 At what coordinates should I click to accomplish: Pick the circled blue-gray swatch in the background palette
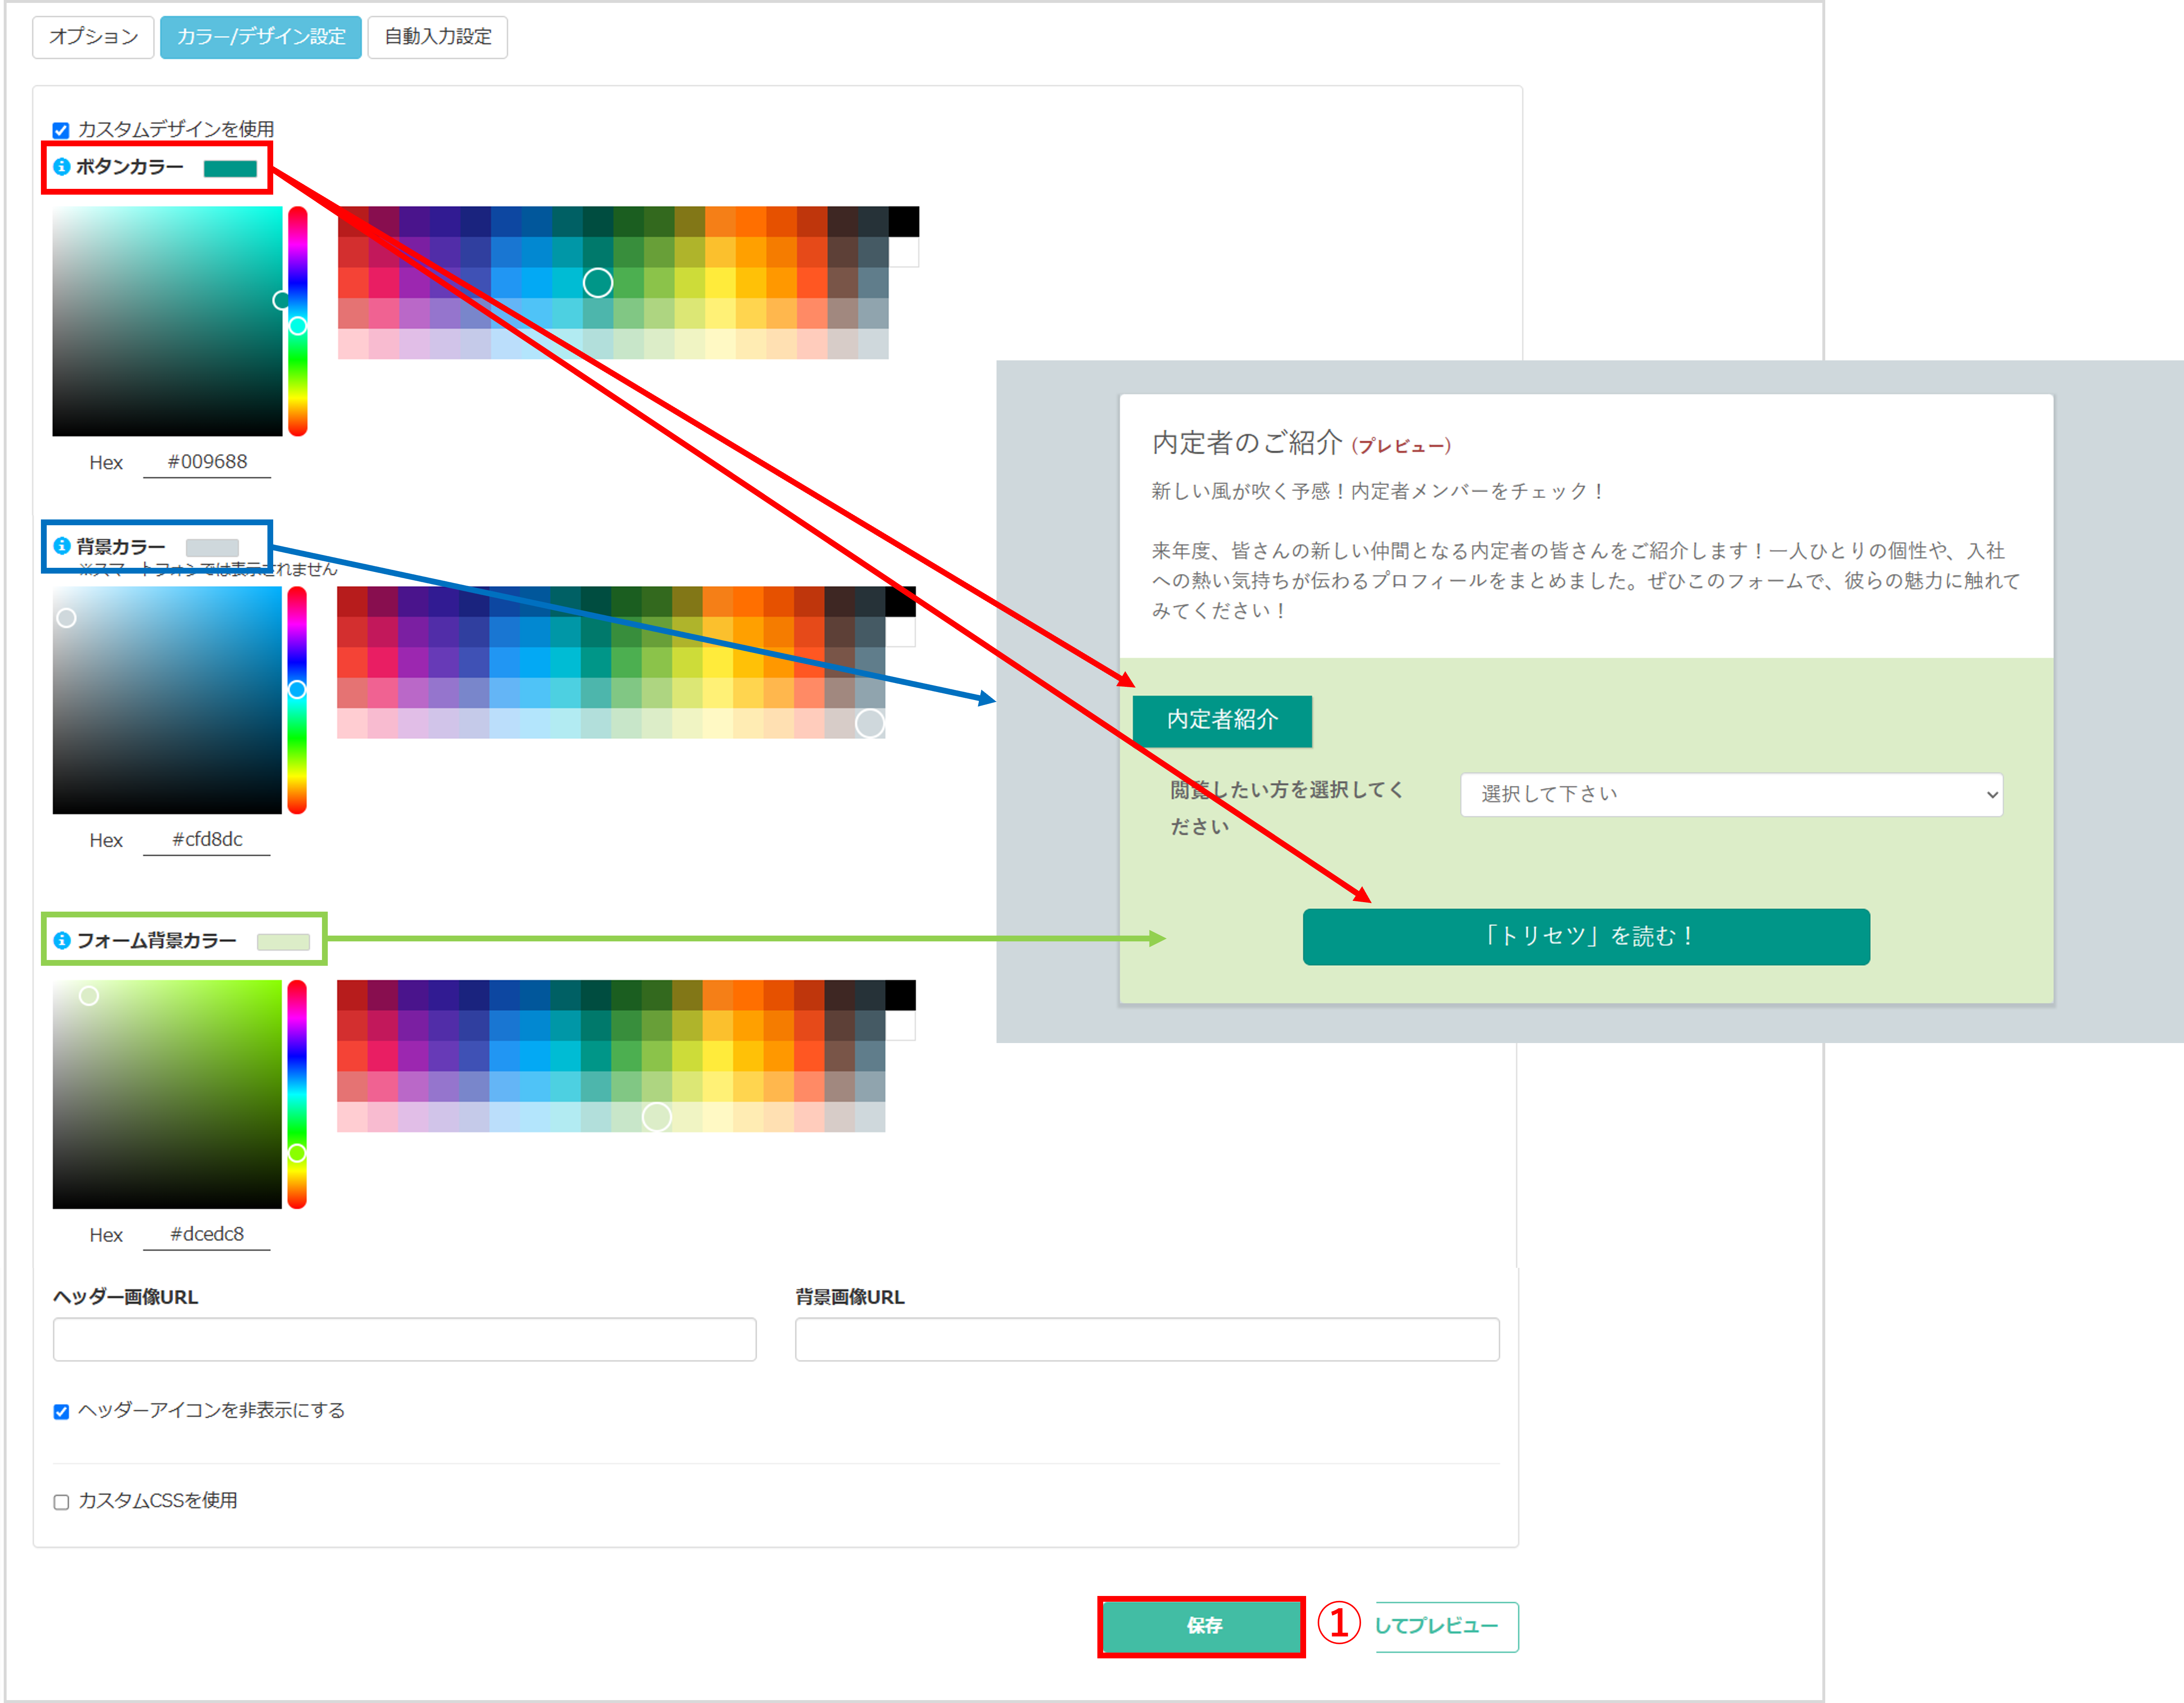[x=870, y=723]
